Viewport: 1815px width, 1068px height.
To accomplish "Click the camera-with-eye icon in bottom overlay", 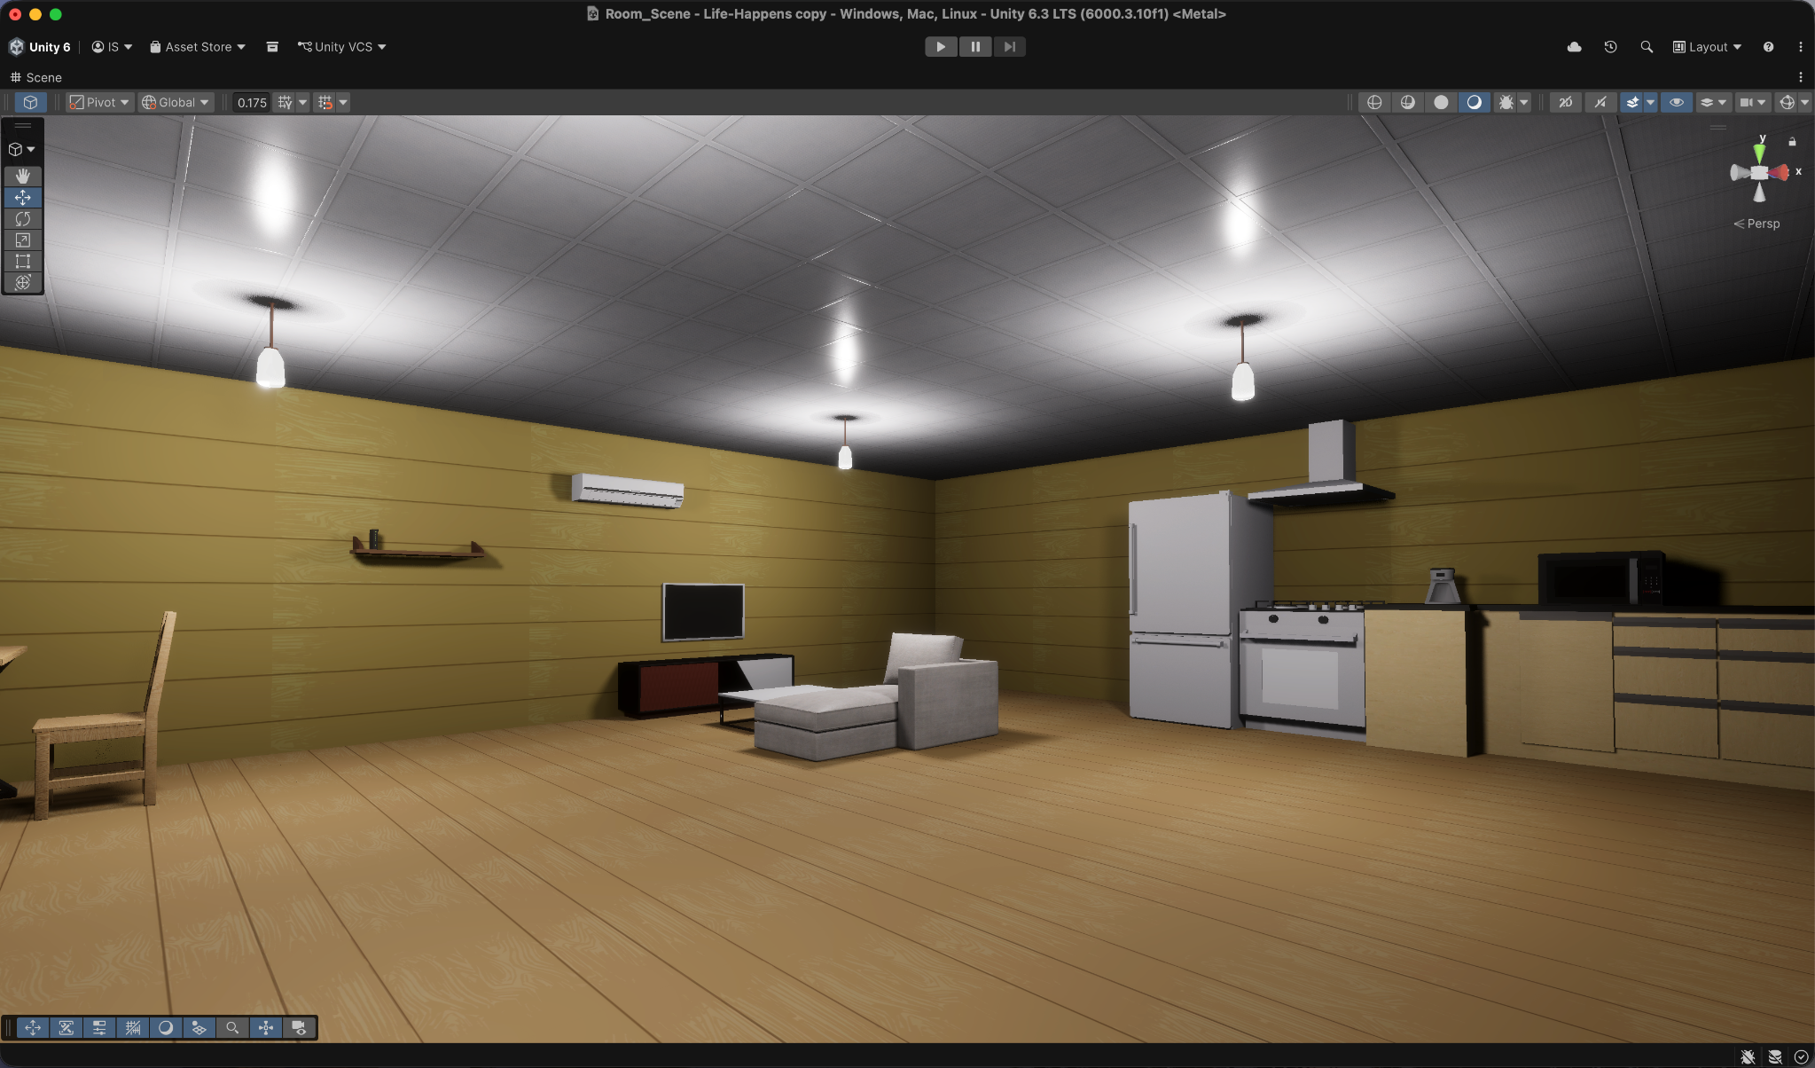I will (x=299, y=1027).
